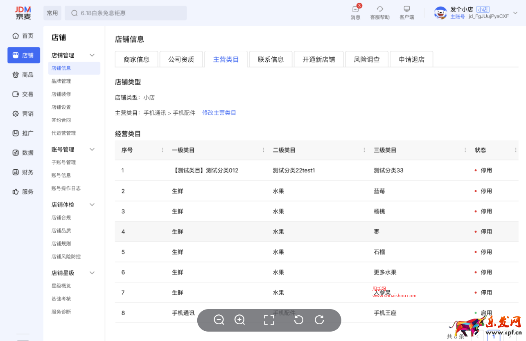Viewport: 526px width, 341px height.
Task: Open 店铺合规 in side menu
Action: click(61, 218)
